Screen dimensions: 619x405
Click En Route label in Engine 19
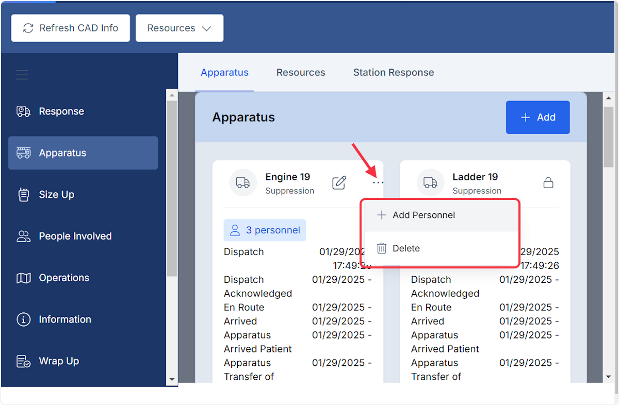point(244,307)
